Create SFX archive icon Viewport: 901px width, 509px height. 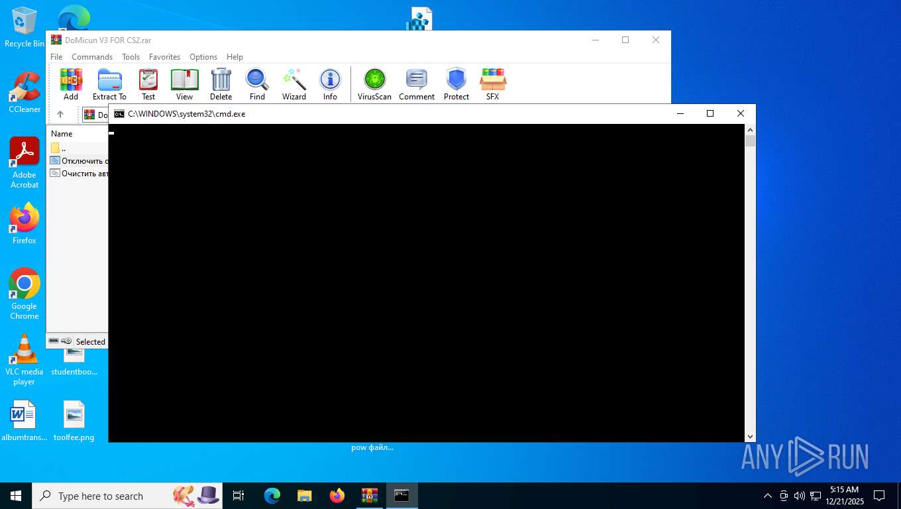[492, 84]
